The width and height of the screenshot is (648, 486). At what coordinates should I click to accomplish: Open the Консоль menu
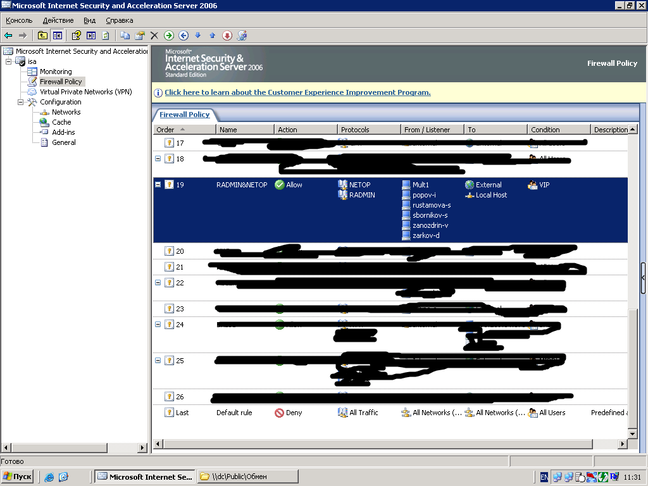(19, 20)
